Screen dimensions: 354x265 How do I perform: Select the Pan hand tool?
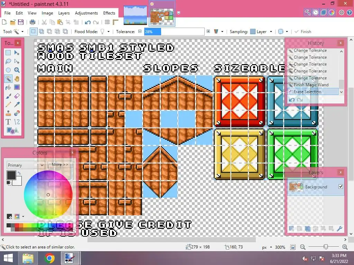[17, 79]
